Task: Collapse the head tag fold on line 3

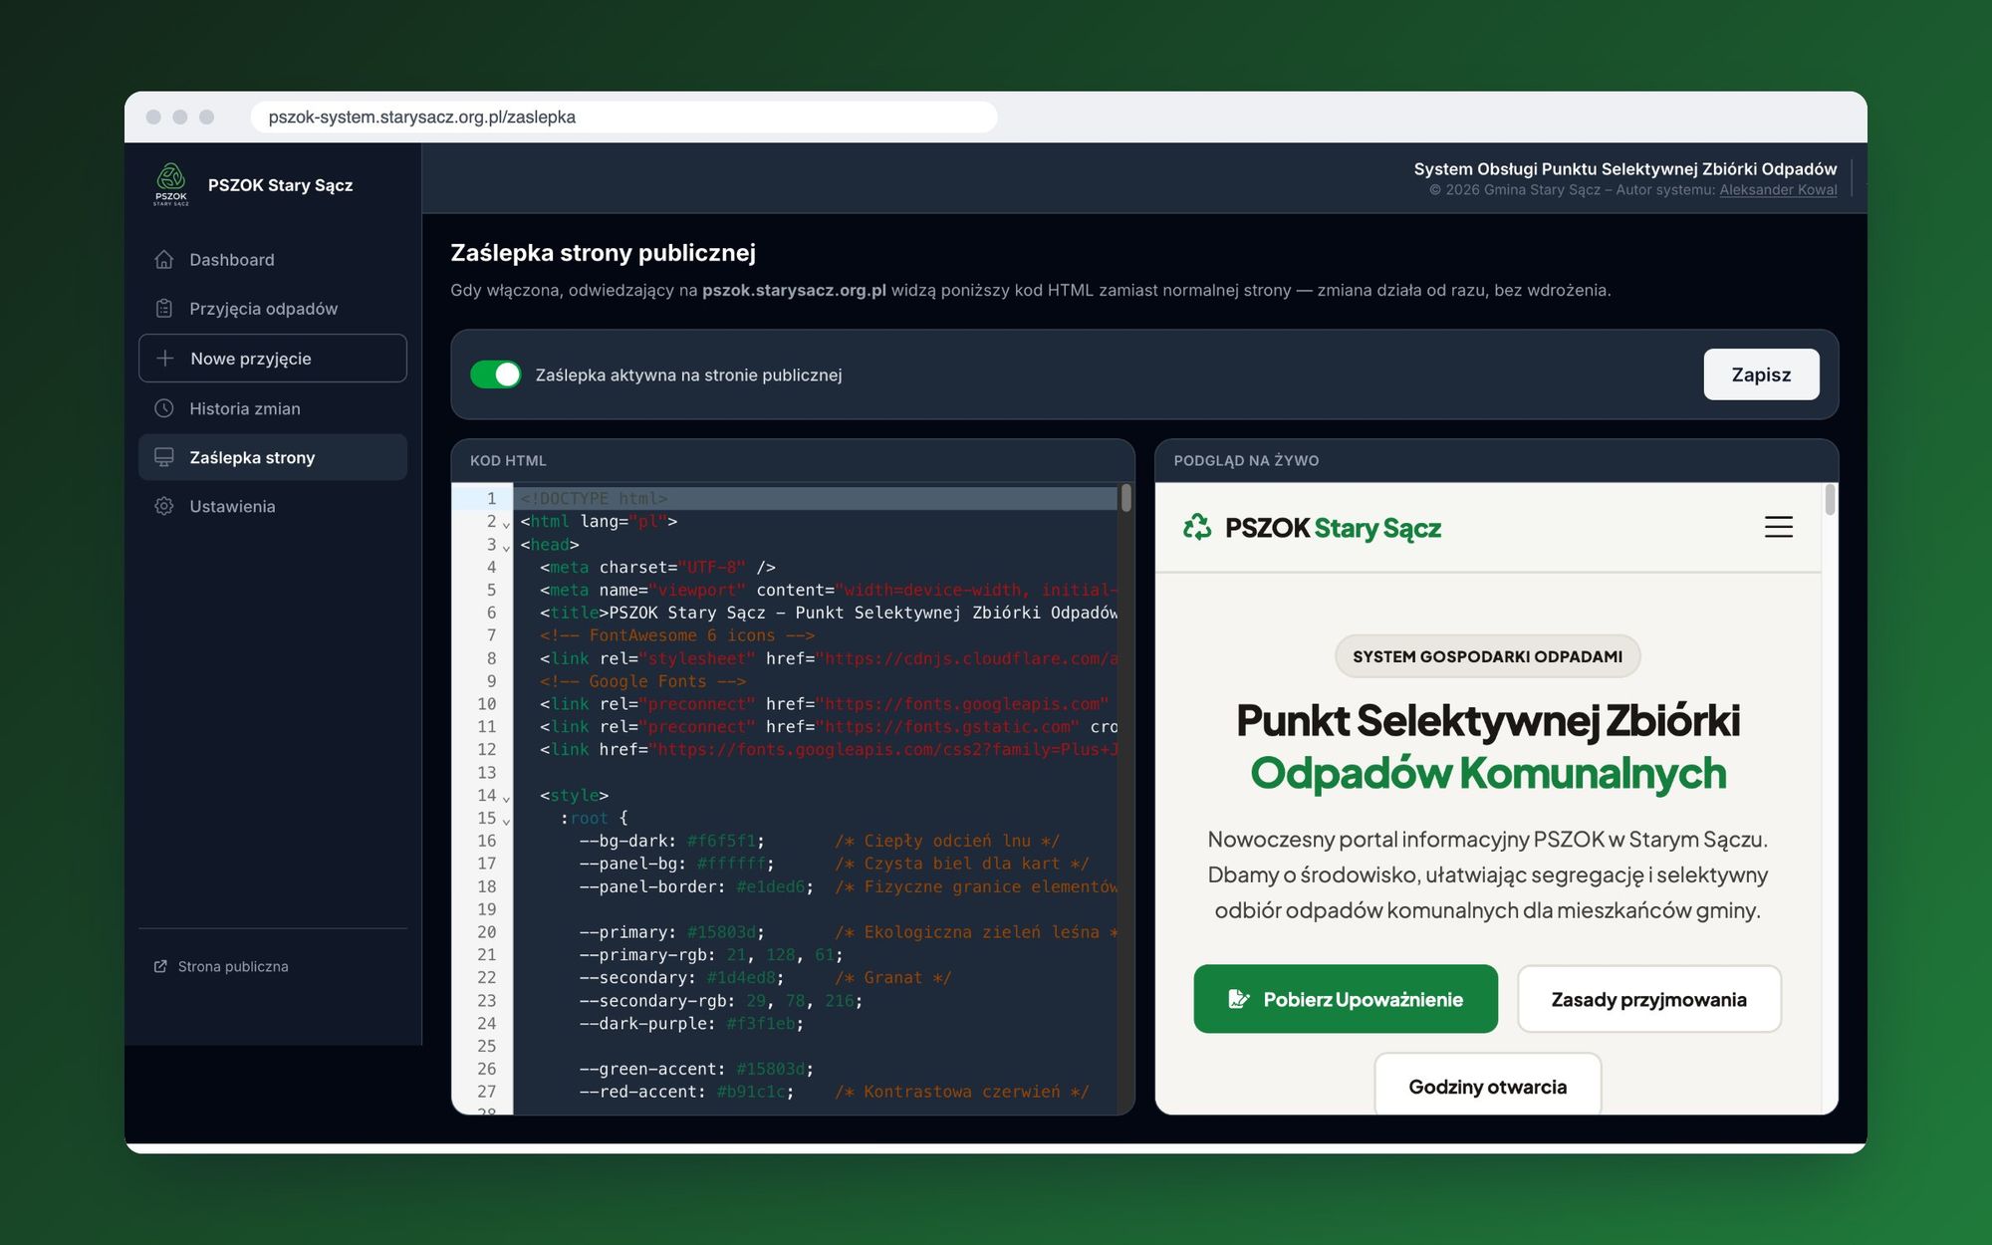Action: [x=506, y=547]
